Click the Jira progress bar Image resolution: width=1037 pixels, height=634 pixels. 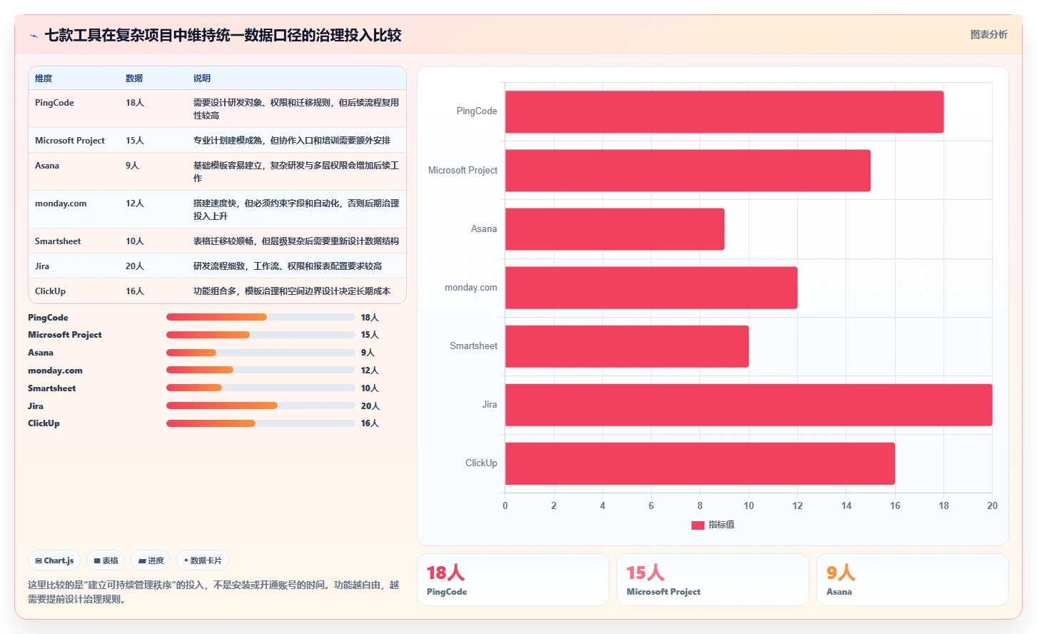(260, 406)
